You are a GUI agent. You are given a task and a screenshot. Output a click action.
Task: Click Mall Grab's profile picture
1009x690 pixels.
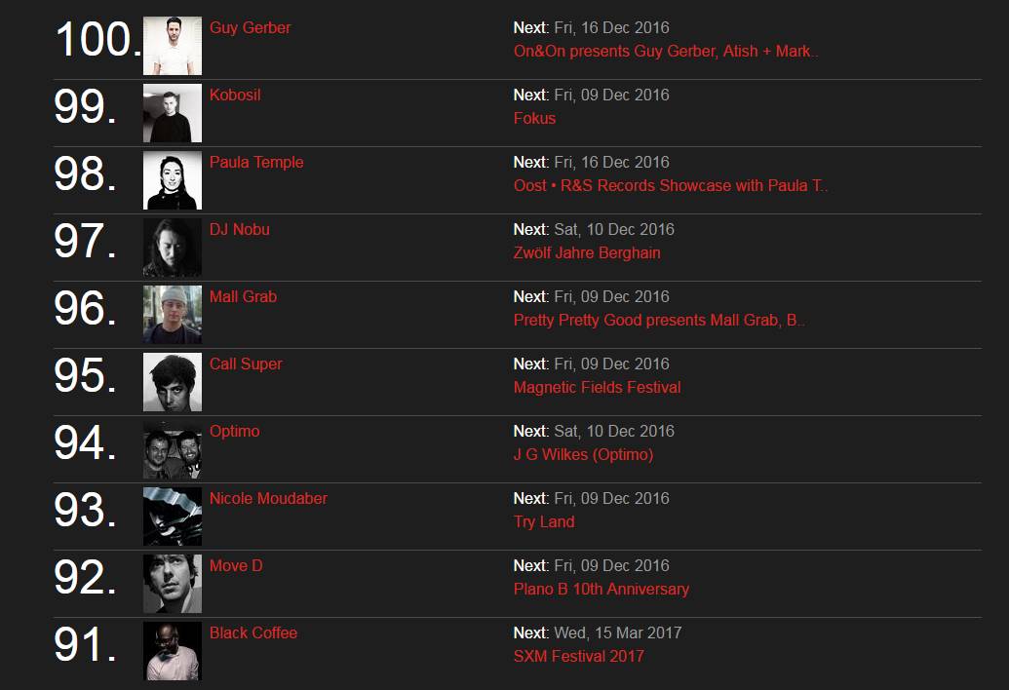coord(173,315)
